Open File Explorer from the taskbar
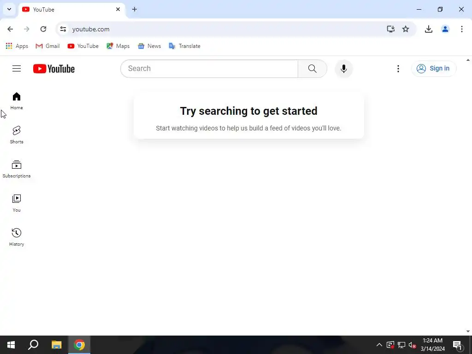 pos(56,345)
